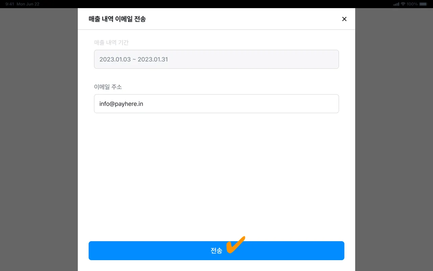The image size is (433, 271).
Task: Click the tilde between the two dates
Action: click(x=134, y=60)
